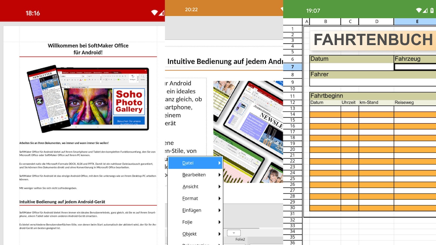Click the empty cell below Fahrzeug
The height and width of the screenshot is (245, 436).
[x=415, y=66]
